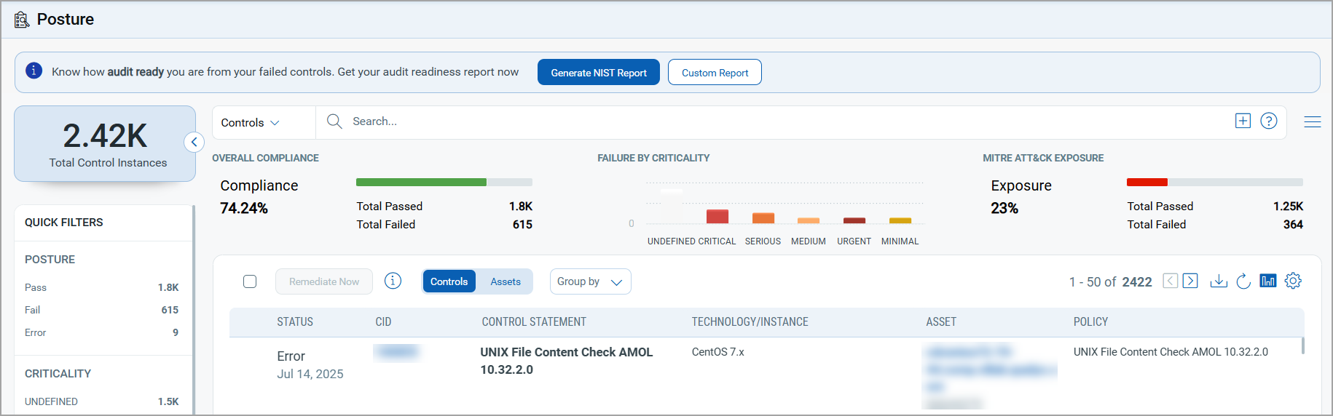This screenshot has width=1333, height=416.
Task: Filter by UNDEFINED criticality
Action: coord(102,401)
